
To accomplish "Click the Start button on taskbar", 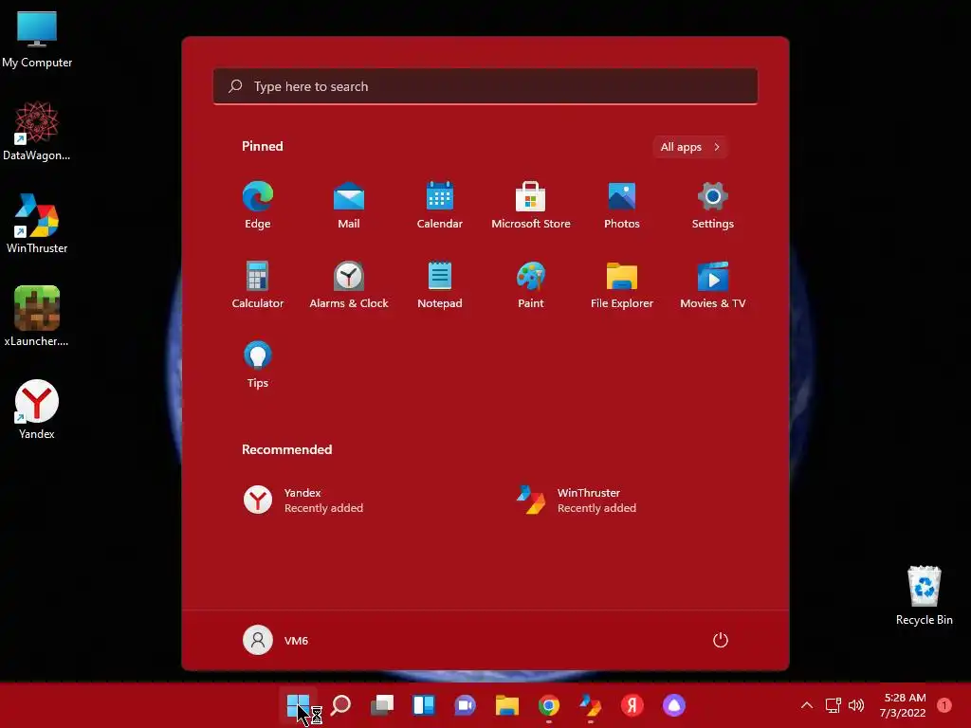I will pyautogui.click(x=298, y=705).
